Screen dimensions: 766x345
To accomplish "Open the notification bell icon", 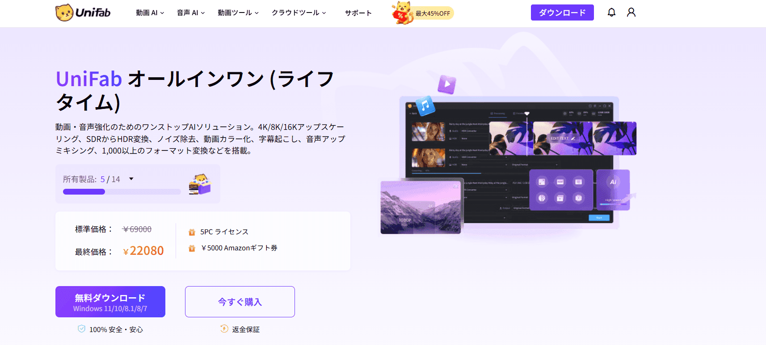I will tap(611, 12).
